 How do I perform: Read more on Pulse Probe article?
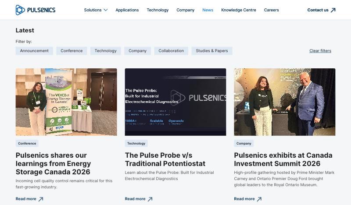(x=139, y=199)
